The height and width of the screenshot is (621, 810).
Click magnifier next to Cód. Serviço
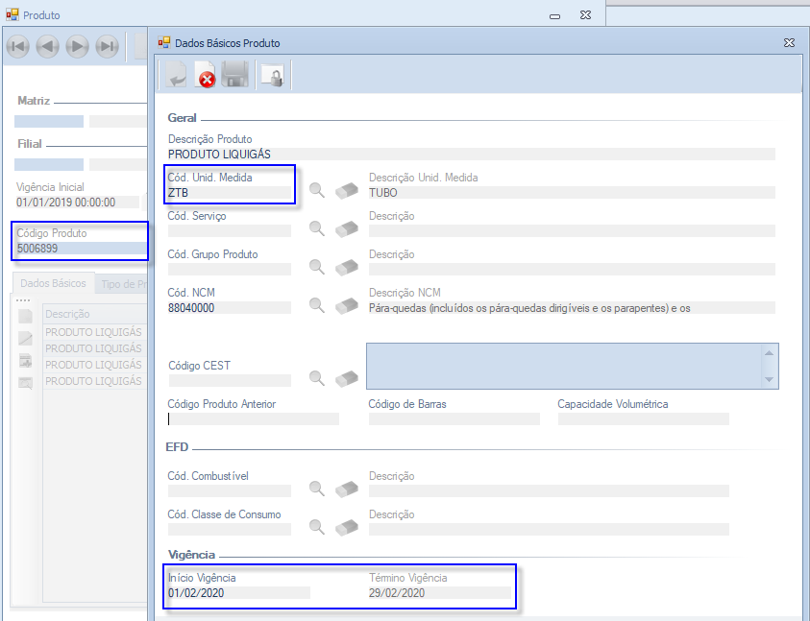tap(316, 228)
